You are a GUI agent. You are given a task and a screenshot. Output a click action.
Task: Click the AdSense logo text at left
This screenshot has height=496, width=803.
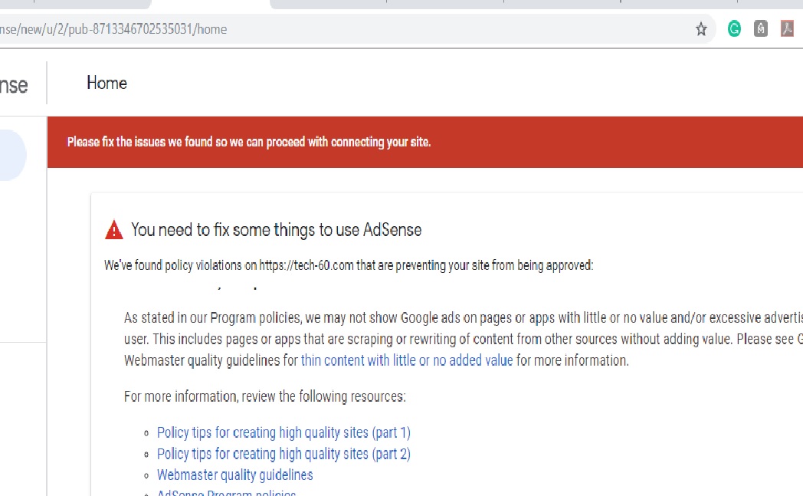pyautogui.click(x=14, y=84)
